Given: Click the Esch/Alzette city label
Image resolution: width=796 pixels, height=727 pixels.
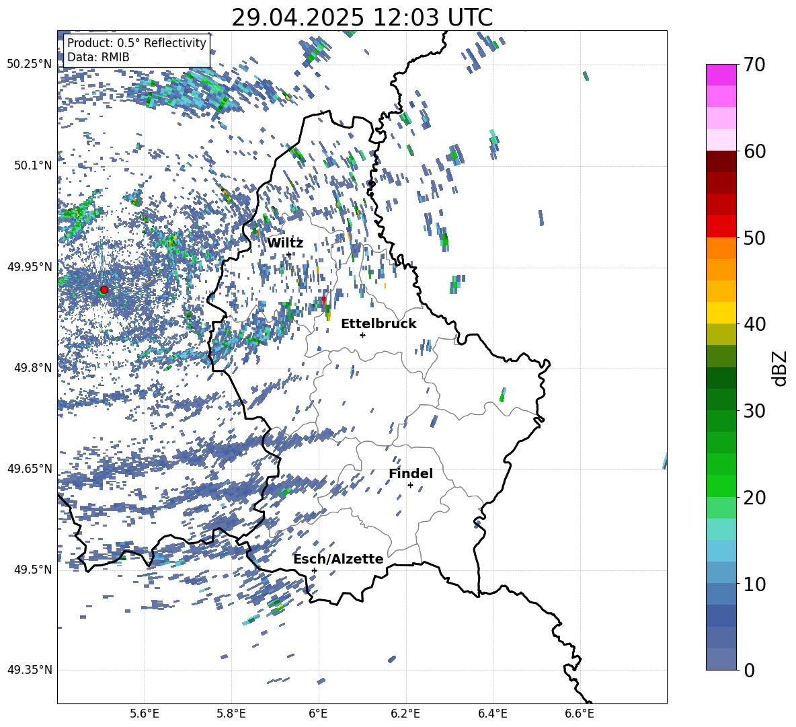Looking at the screenshot, I should 338,560.
